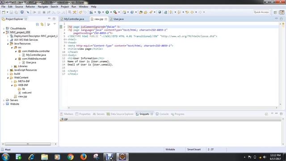Select the META-INF folder
Screen dimensions: 286x161
coord(24,81)
